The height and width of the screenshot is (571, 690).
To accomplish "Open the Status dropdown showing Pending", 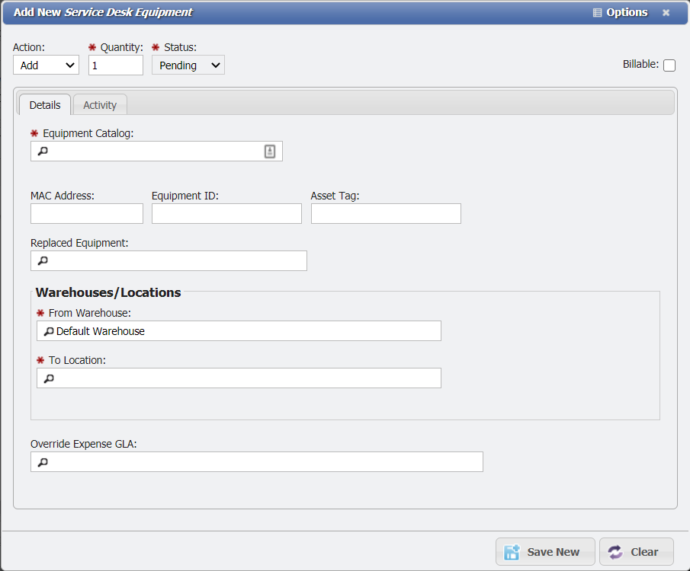I will [x=188, y=65].
